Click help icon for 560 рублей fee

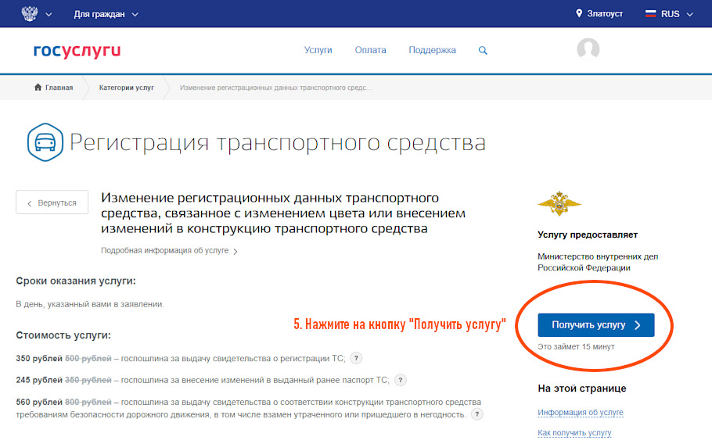pos(476,414)
